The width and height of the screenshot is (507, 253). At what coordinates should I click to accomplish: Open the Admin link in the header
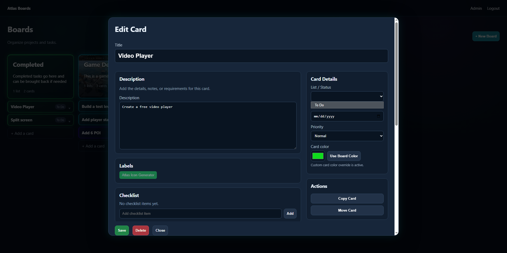476,8
